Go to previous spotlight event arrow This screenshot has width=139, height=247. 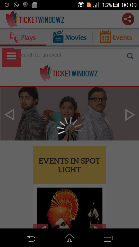coord(41,226)
